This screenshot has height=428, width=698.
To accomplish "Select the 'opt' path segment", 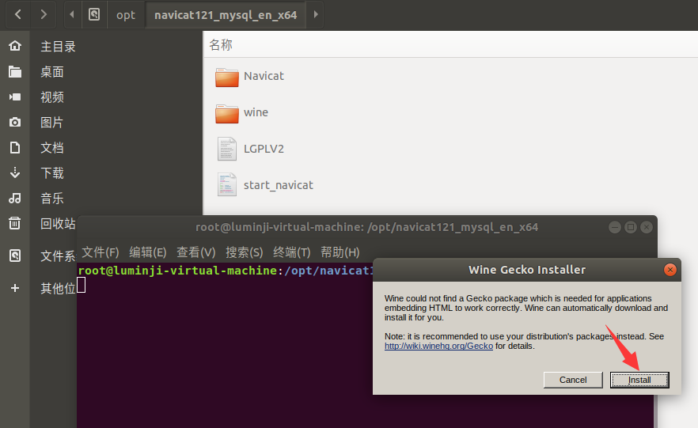I will [126, 15].
